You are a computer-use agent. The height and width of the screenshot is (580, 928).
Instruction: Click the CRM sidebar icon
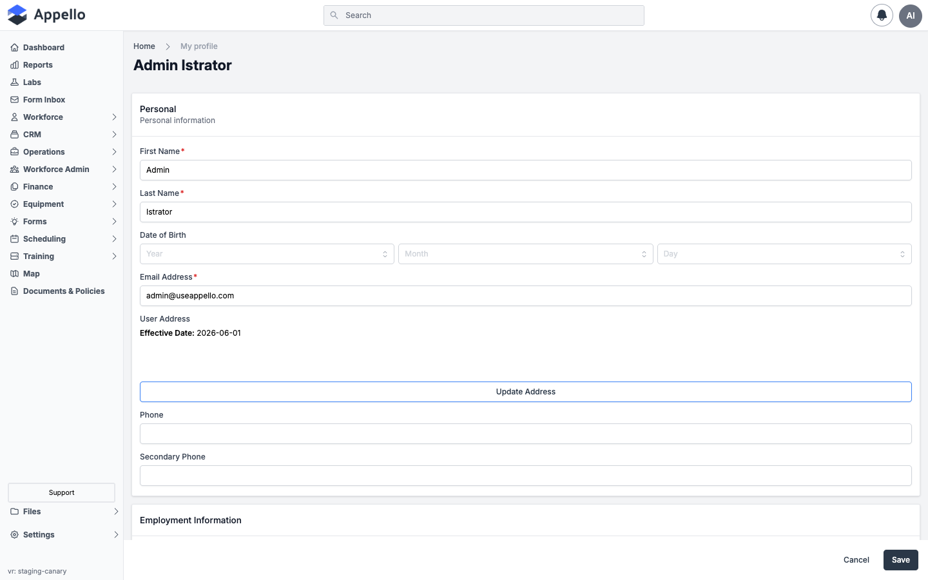pyautogui.click(x=14, y=135)
